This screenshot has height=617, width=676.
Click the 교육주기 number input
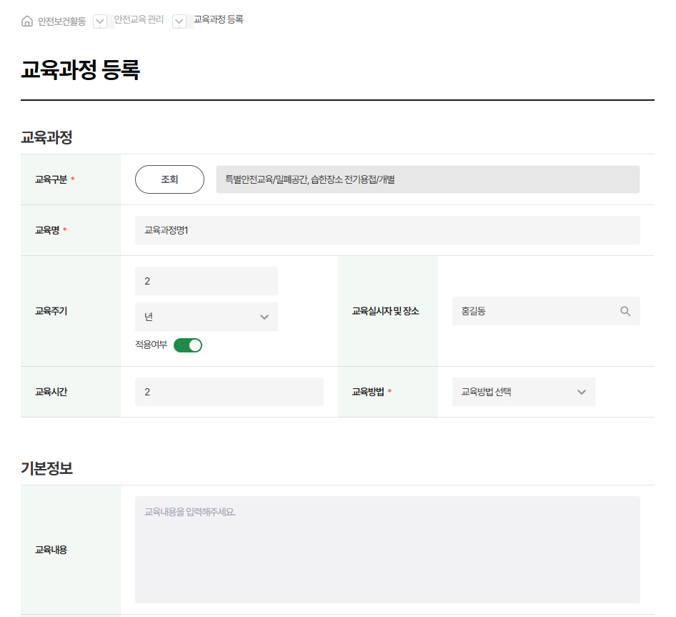click(x=206, y=281)
